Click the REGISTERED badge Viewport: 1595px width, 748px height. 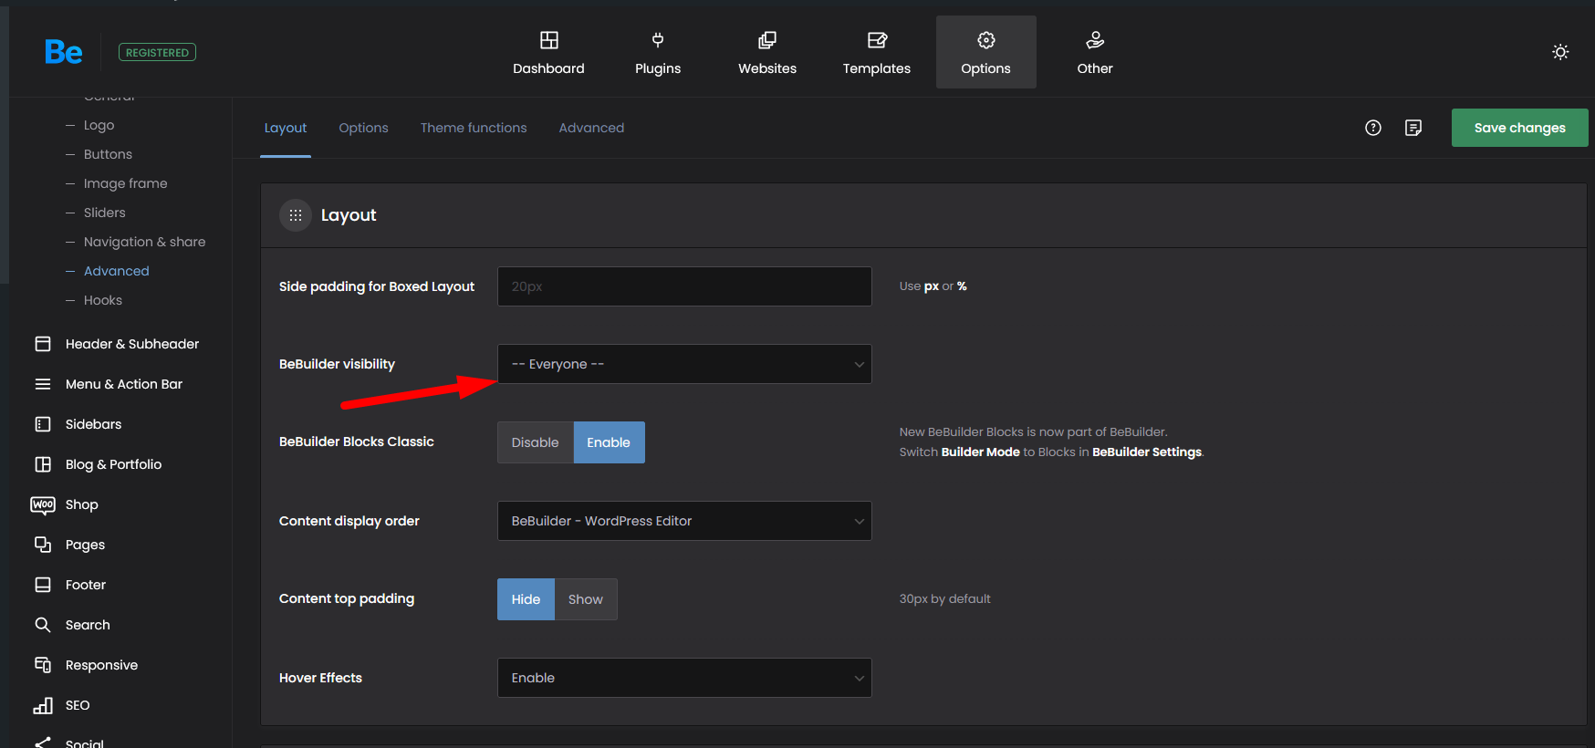[157, 52]
